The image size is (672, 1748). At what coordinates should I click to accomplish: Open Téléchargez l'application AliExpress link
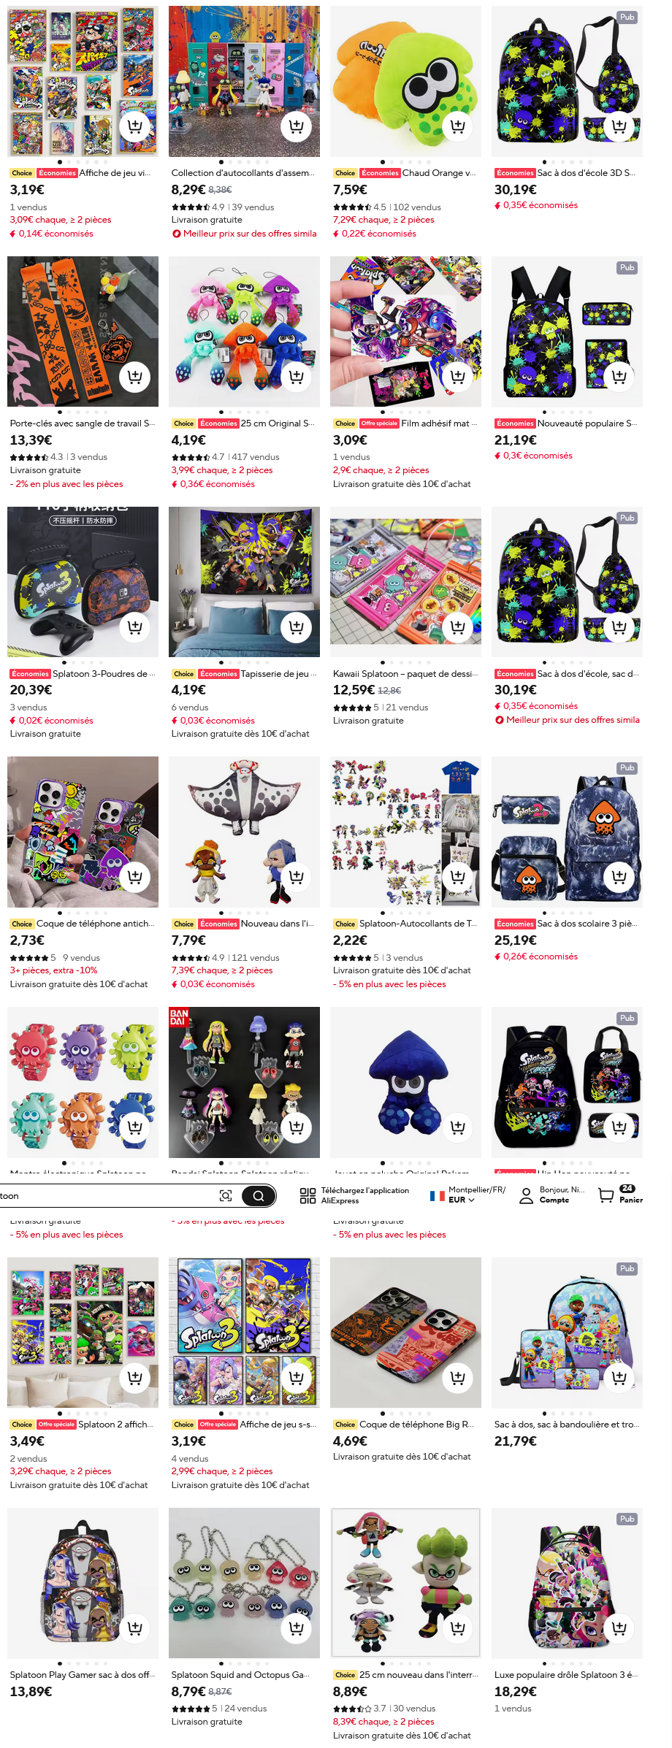pyautogui.click(x=364, y=1195)
